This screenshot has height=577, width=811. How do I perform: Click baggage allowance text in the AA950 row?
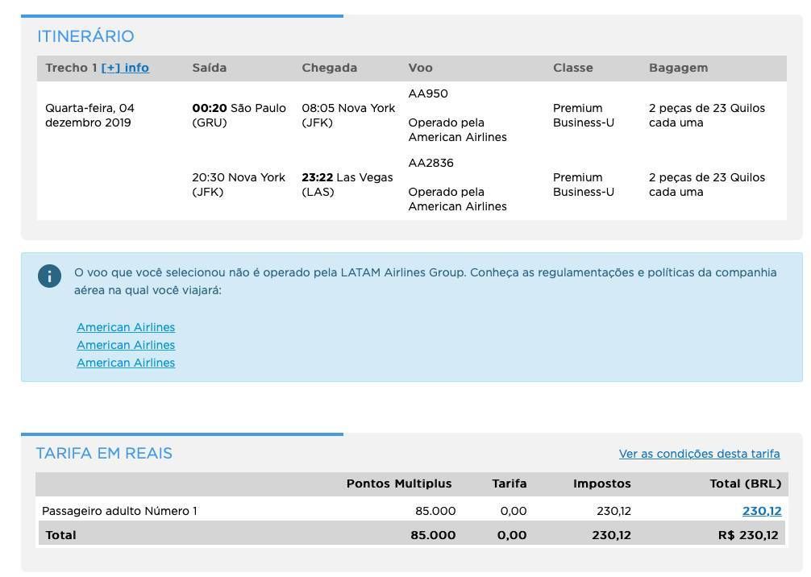[x=706, y=115]
